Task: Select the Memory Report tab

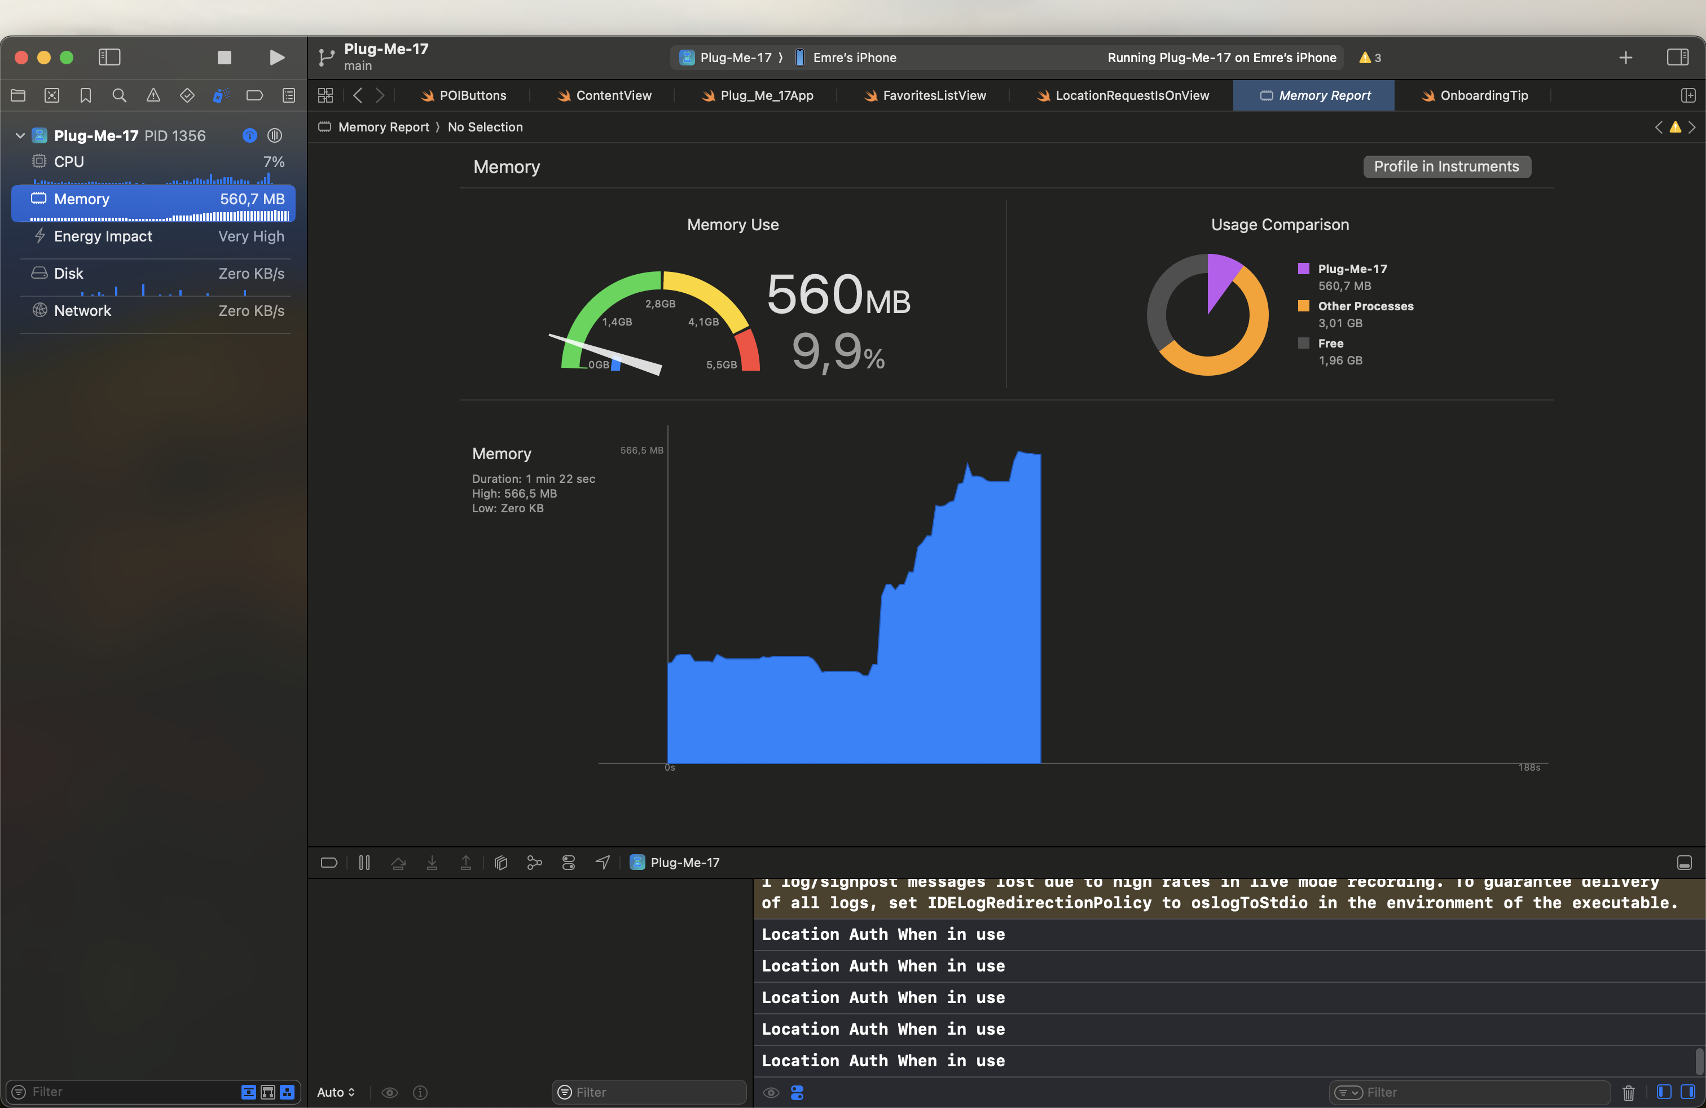Action: (1314, 95)
